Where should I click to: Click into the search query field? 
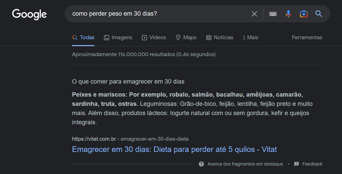click(159, 14)
